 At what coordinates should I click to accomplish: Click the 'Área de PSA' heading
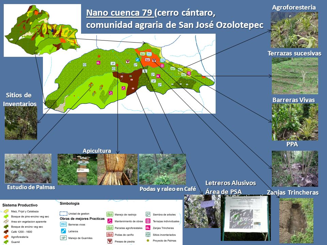(x=223, y=192)
